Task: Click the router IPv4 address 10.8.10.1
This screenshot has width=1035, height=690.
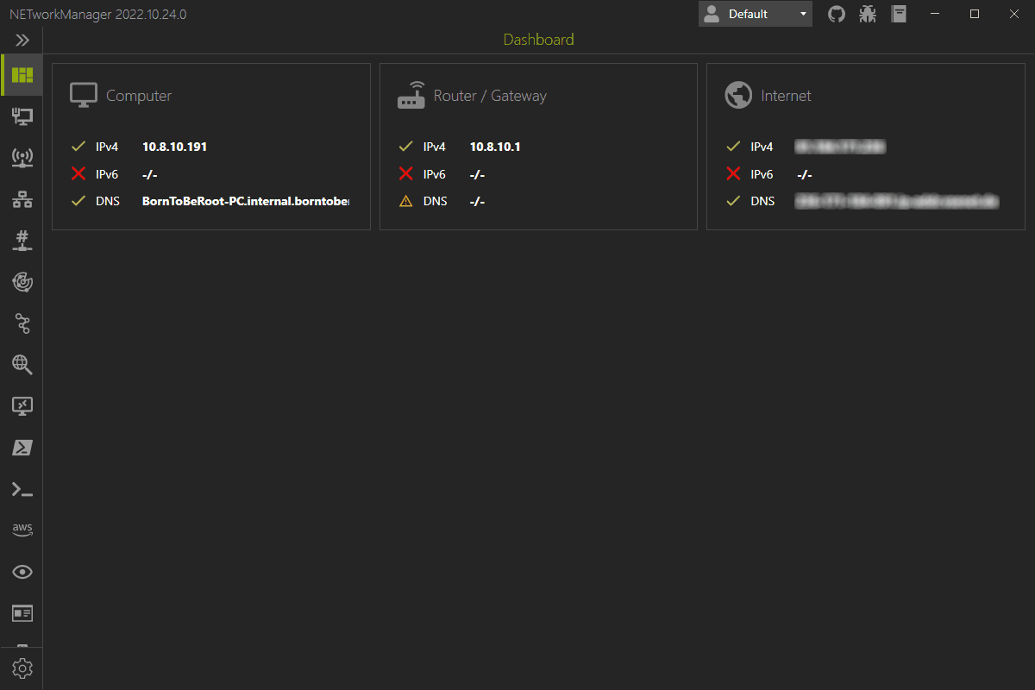Action: 495,147
